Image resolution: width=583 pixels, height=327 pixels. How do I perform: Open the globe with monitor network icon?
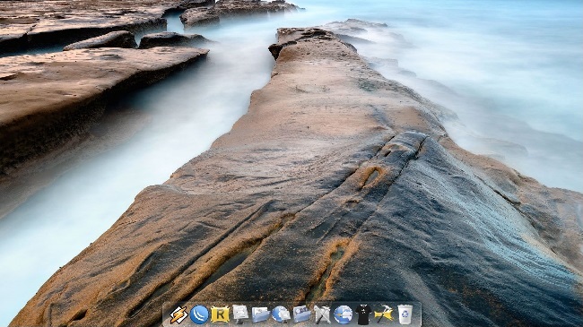click(281, 314)
